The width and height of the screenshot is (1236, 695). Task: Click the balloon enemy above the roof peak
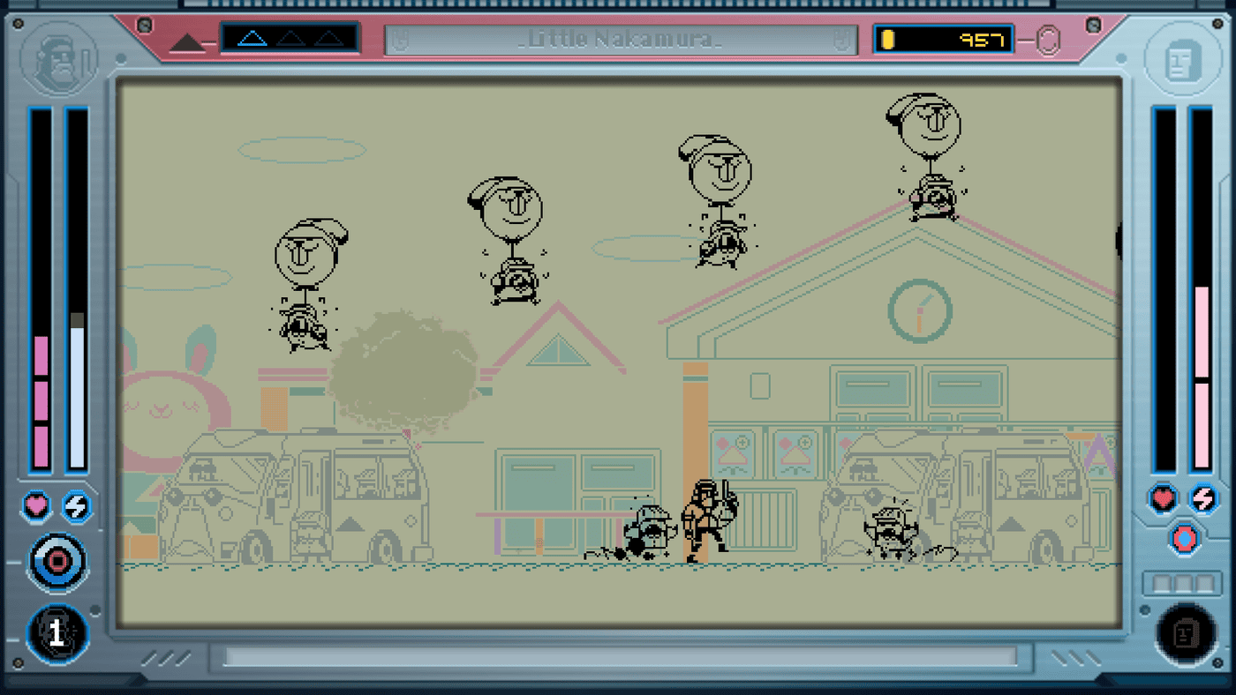pos(923,157)
